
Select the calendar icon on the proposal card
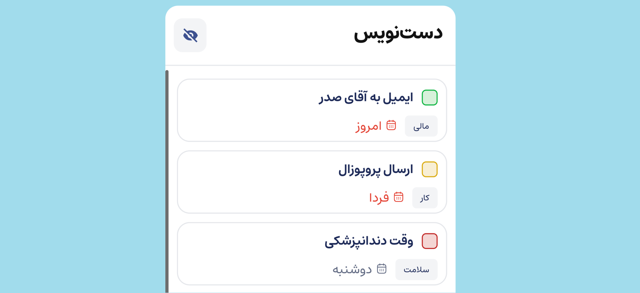pos(399,197)
